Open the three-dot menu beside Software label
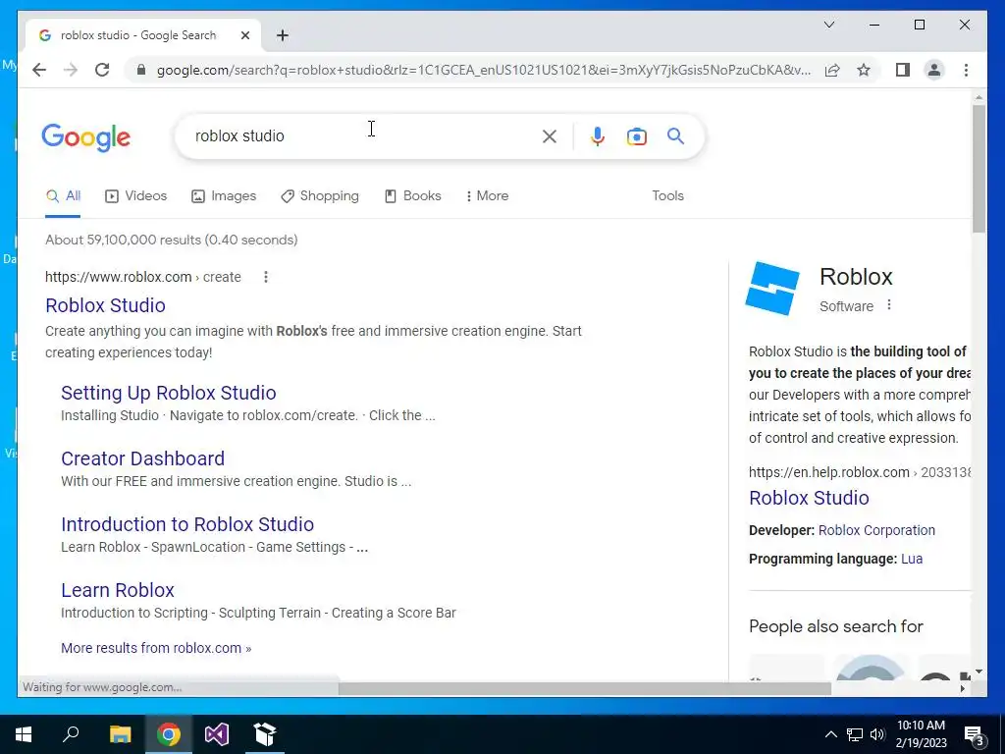1005x754 pixels. coord(889,305)
